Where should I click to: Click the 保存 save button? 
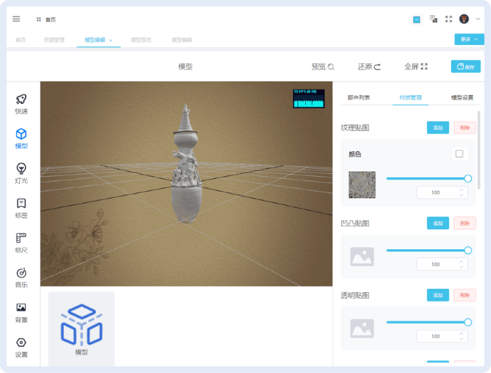466,67
